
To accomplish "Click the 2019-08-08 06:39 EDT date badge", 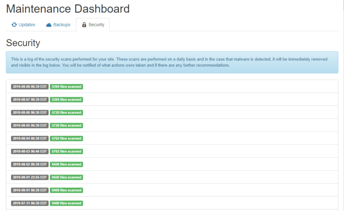I will click(30, 86).
